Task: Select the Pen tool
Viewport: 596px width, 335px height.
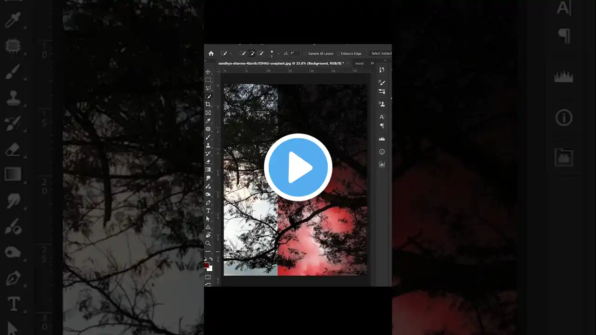Action: pyautogui.click(x=208, y=202)
